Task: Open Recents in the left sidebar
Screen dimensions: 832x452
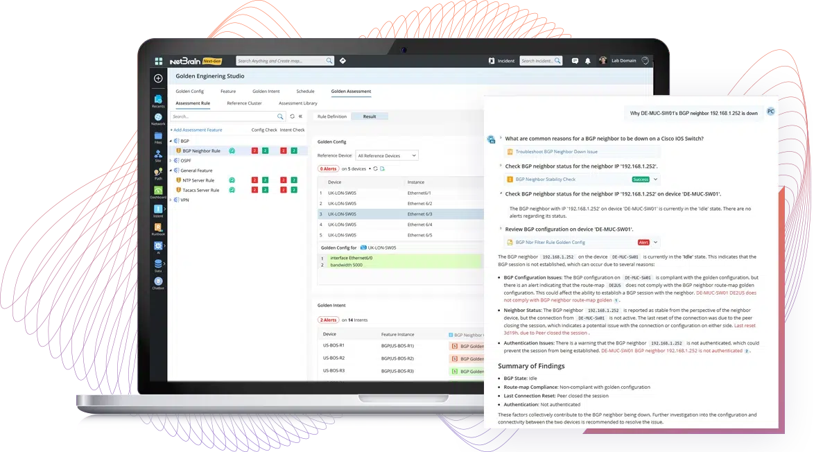Action: pos(158,101)
